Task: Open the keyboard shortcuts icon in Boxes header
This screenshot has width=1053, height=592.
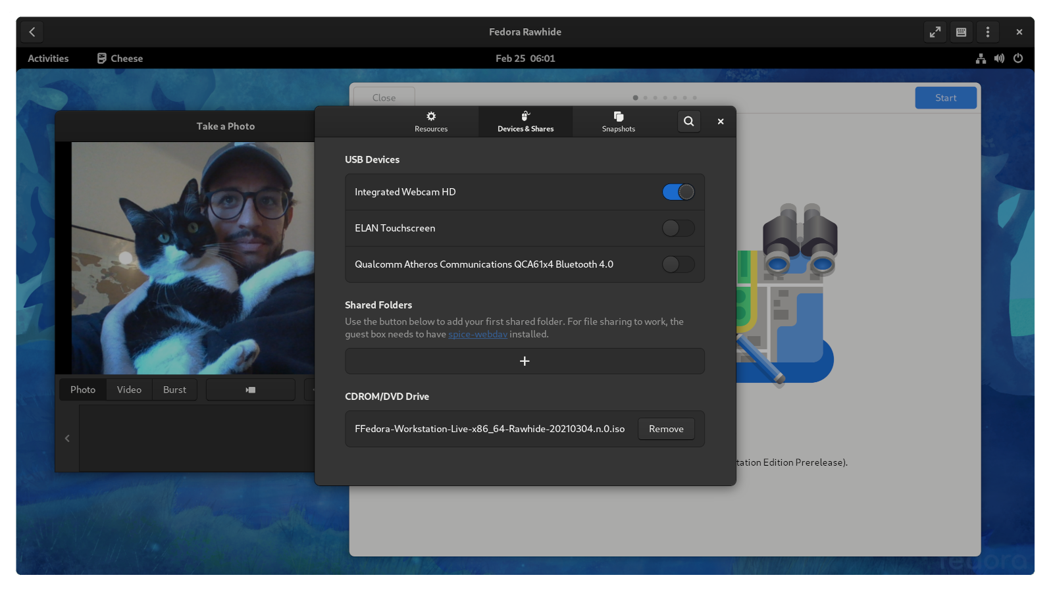Action: 961,32
